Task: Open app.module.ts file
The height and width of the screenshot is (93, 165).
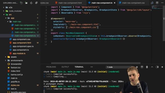Action: coord(19,53)
